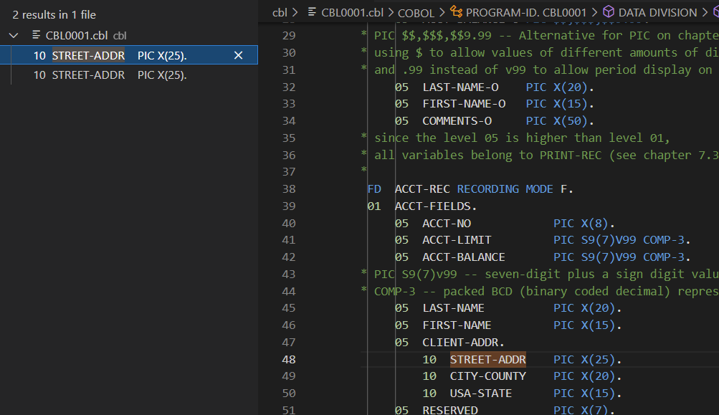Click the file icon beside CBL0001.cbl in results
Viewport: 719px width, 415px height.
[x=37, y=35]
